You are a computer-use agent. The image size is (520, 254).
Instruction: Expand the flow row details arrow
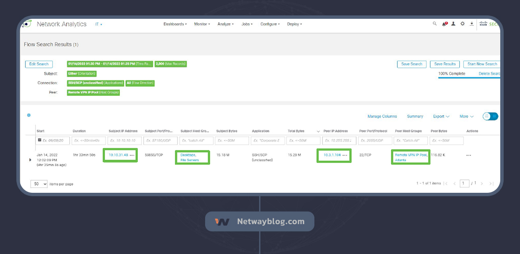[x=30, y=160]
